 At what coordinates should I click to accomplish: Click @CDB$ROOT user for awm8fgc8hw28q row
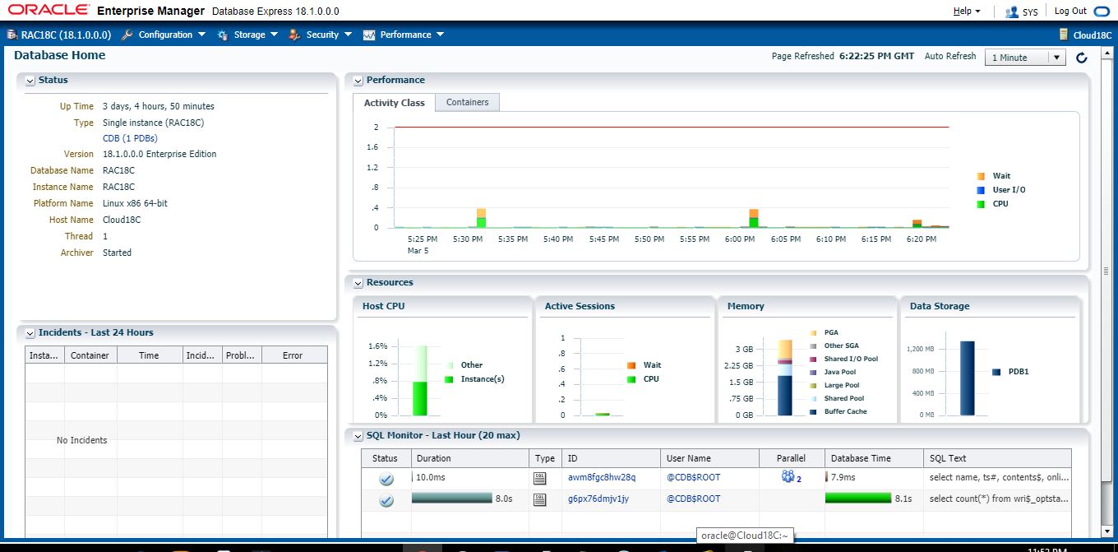click(693, 477)
